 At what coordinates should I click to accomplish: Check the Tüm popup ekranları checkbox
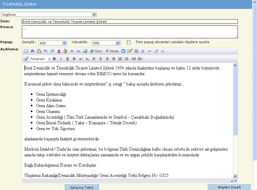[x=129, y=42]
